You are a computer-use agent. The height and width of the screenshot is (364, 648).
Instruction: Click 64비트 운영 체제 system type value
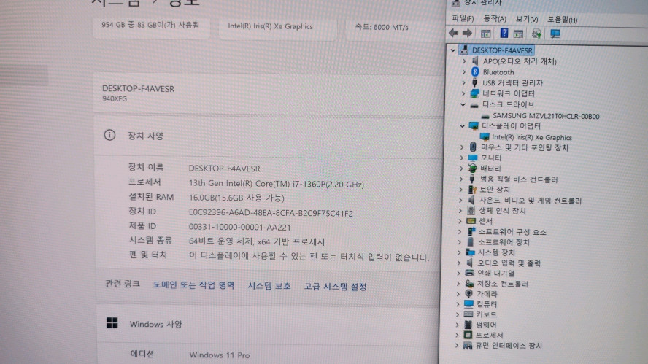point(257,241)
